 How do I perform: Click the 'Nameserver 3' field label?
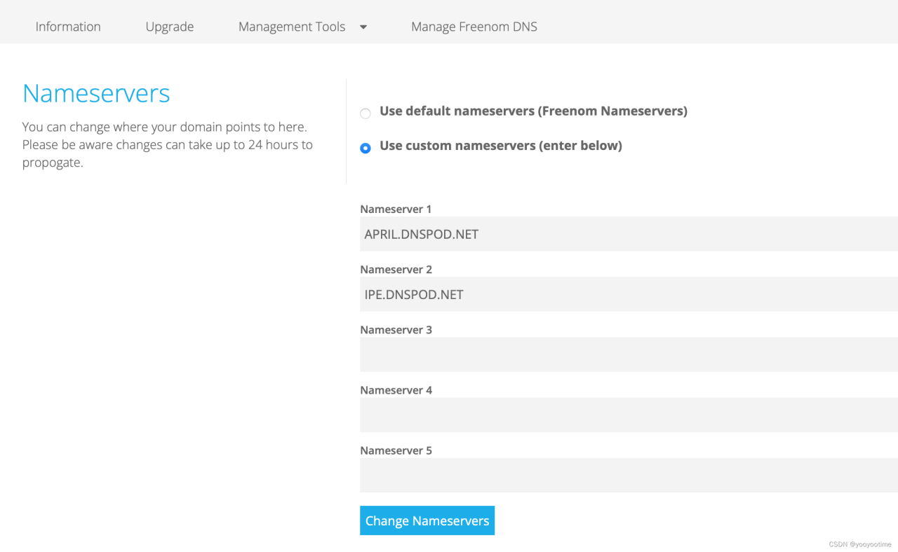pos(396,329)
